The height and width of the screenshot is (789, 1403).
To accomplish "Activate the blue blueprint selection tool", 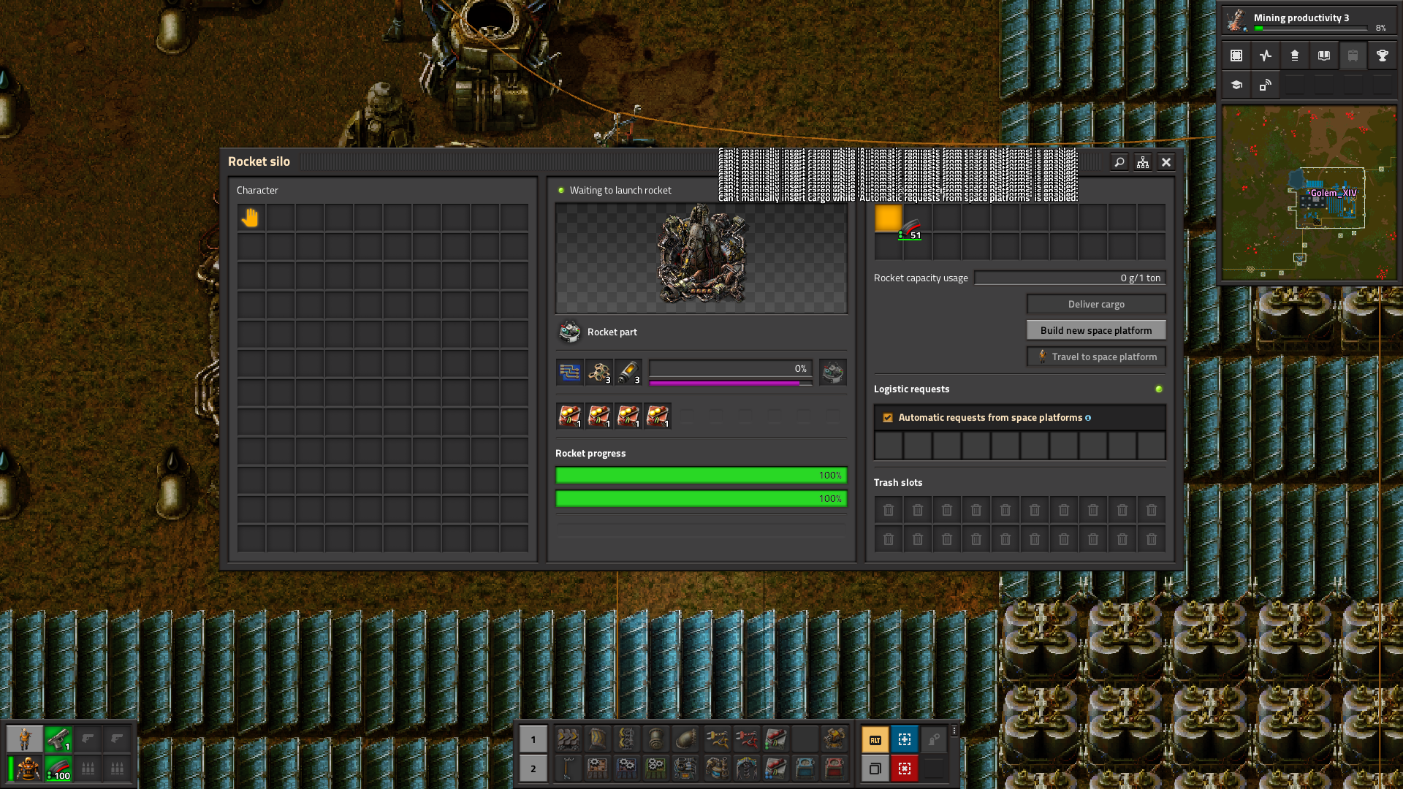I will point(905,739).
